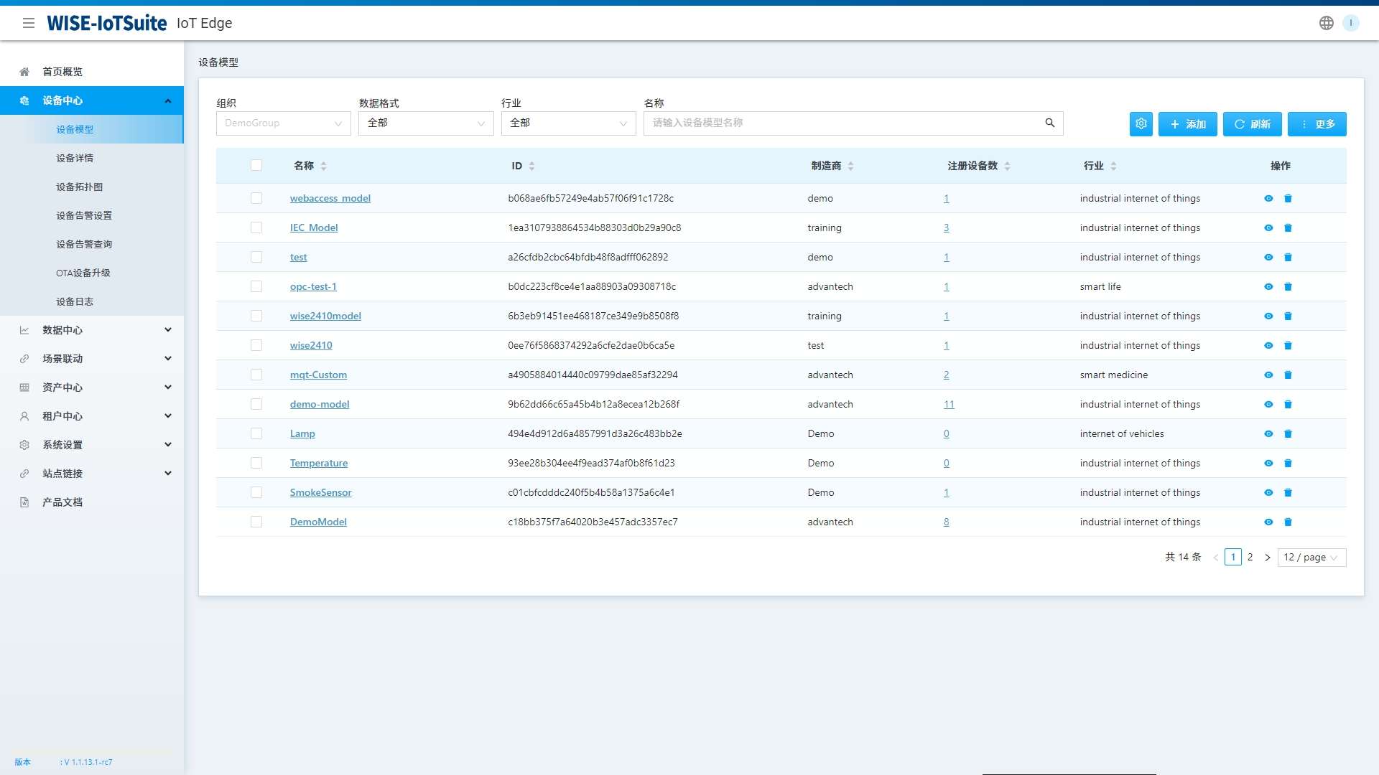Click the search magnifier icon
This screenshot has height=775, width=1379.
click(x=1049, y=123)
